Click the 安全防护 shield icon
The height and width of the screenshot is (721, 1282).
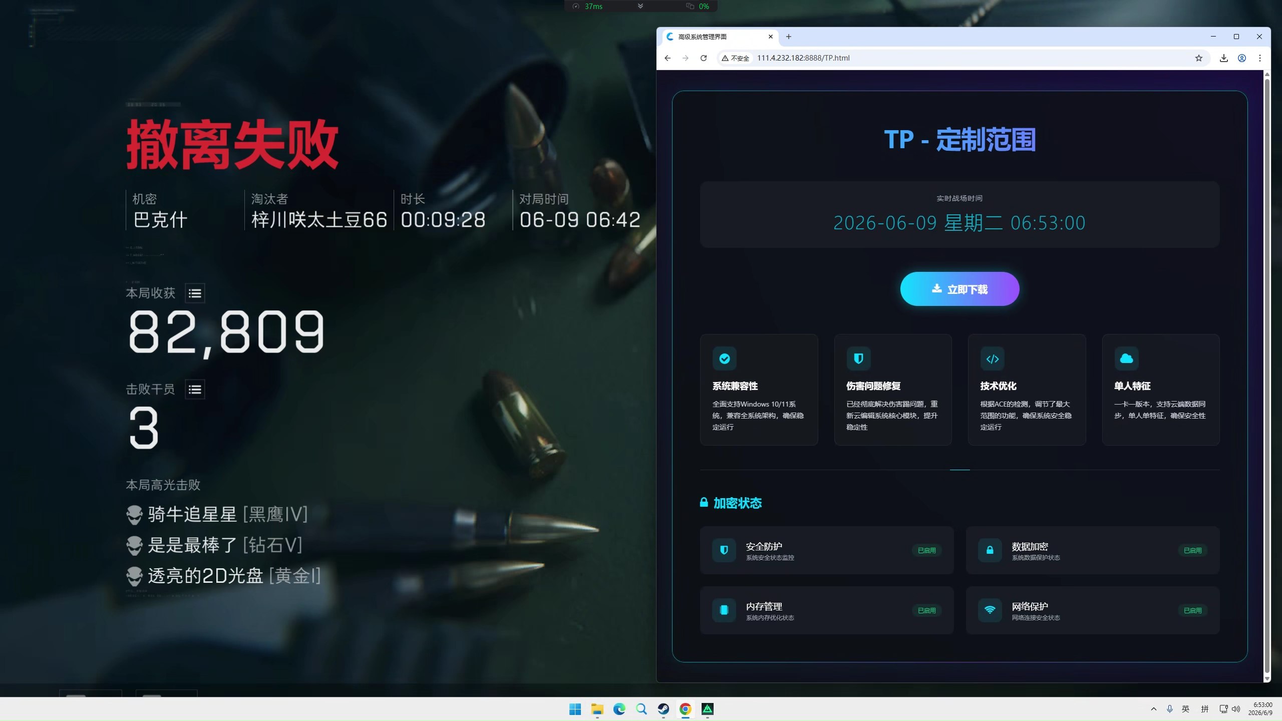click(x=724, y=550)
